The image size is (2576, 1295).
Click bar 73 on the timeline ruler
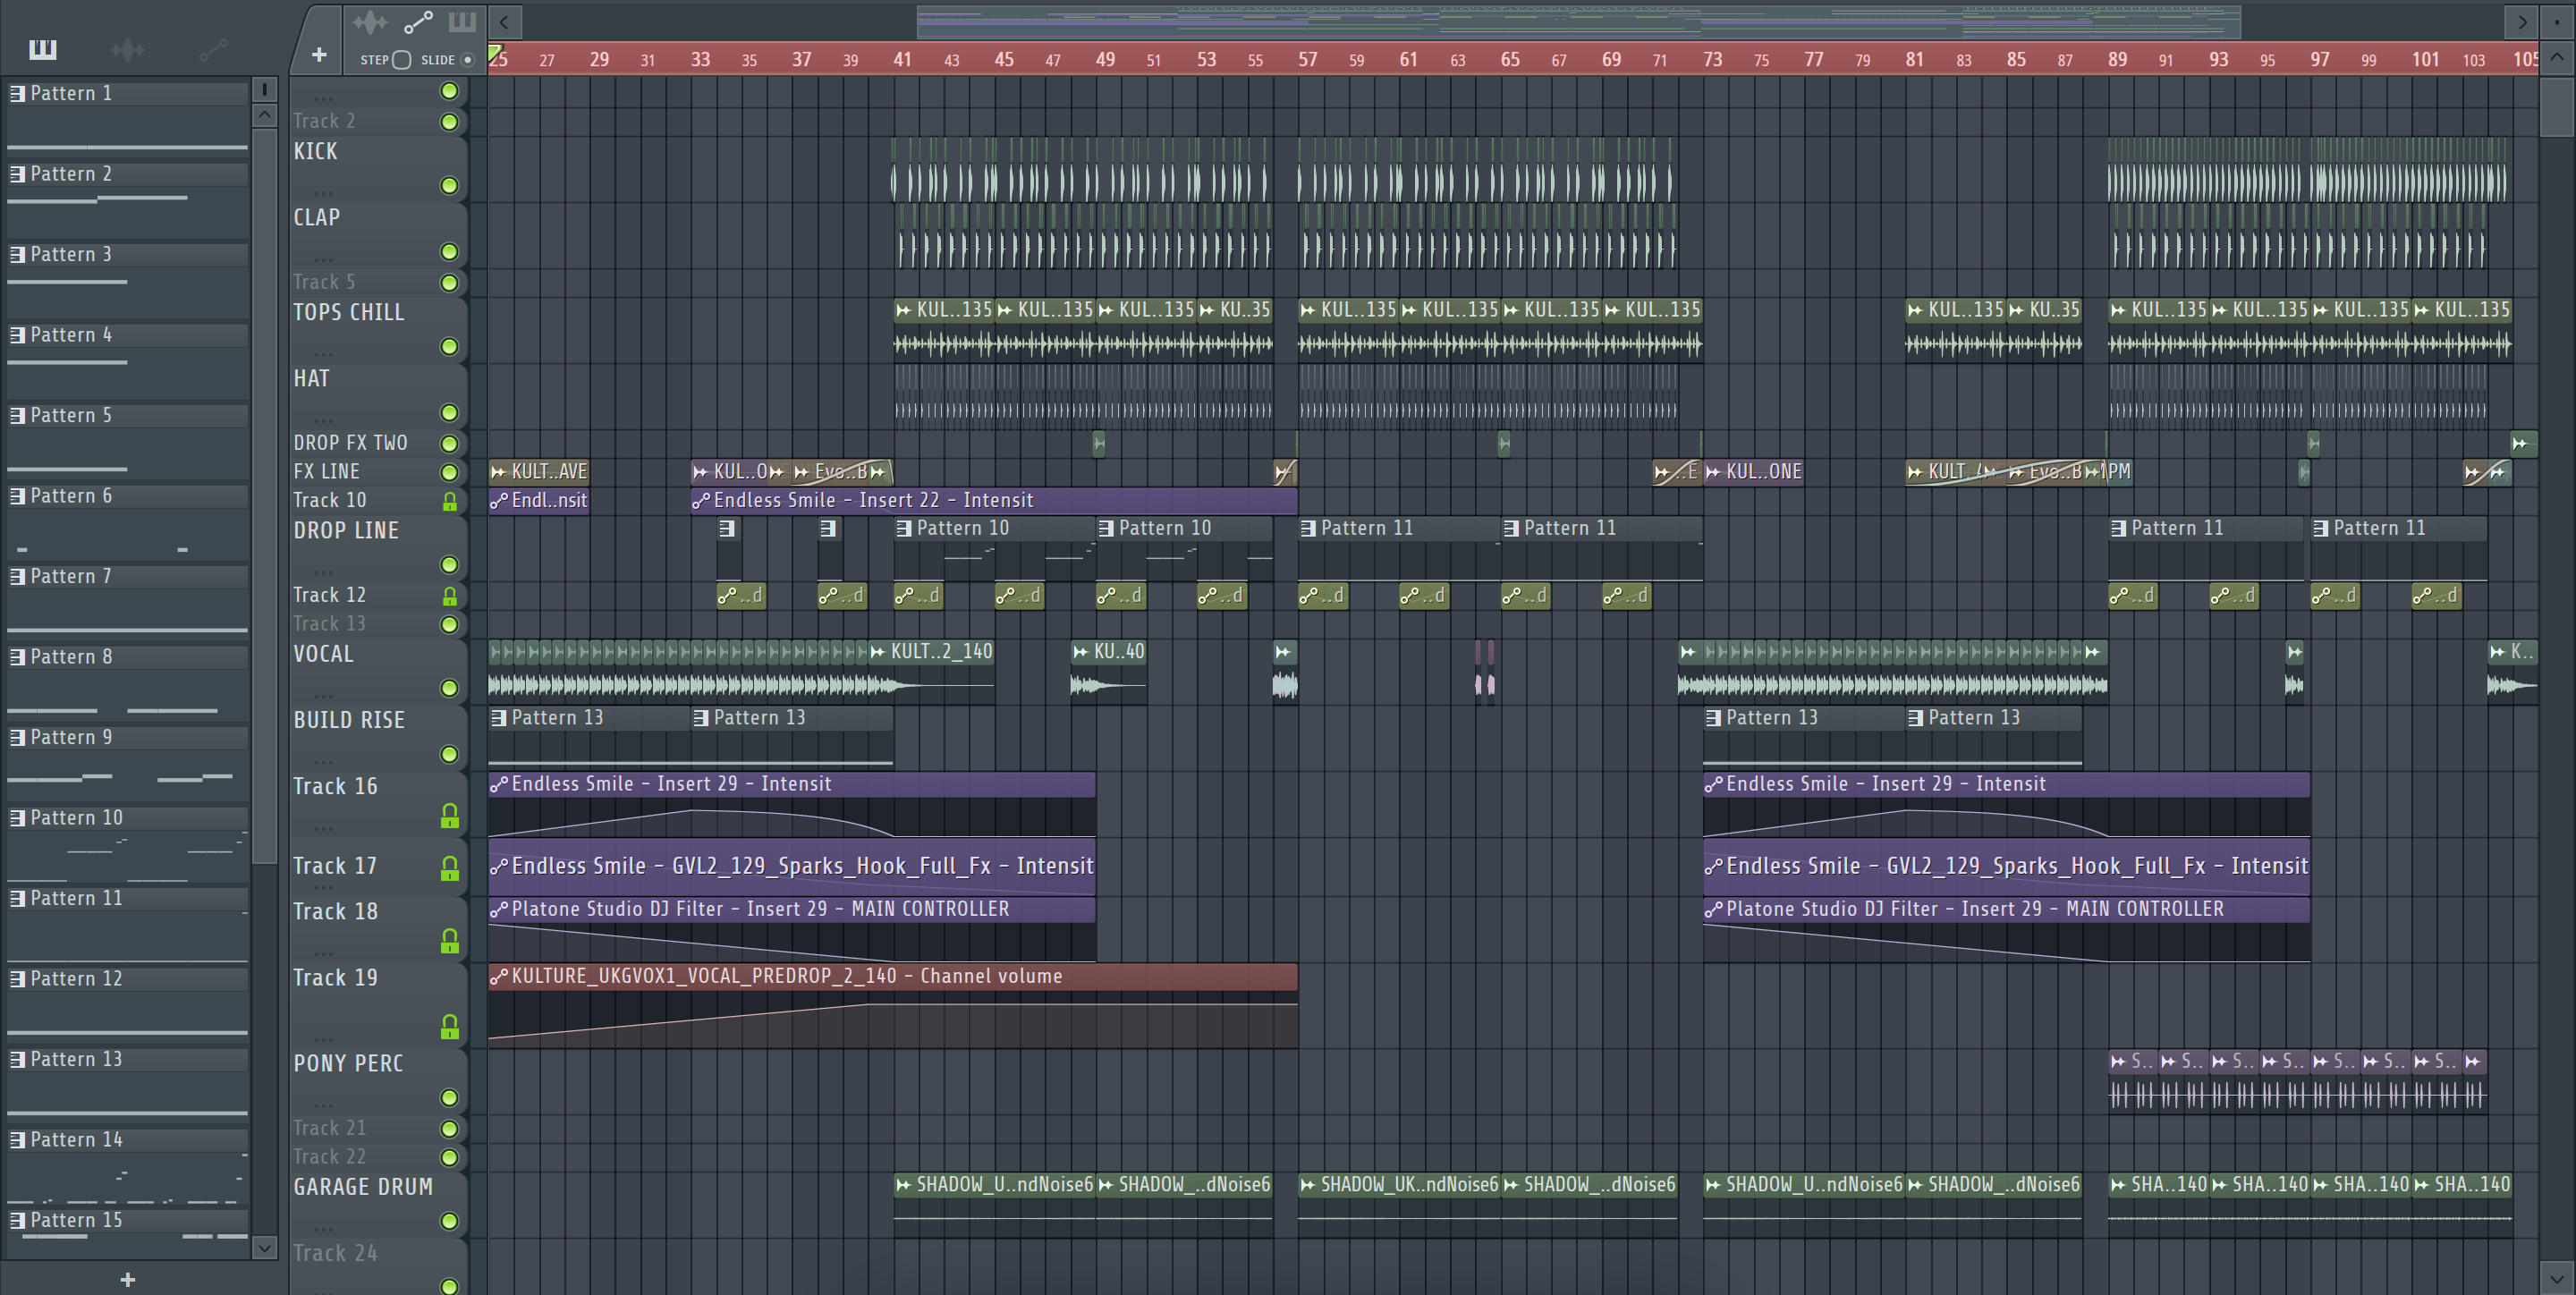coord(1712,60)
